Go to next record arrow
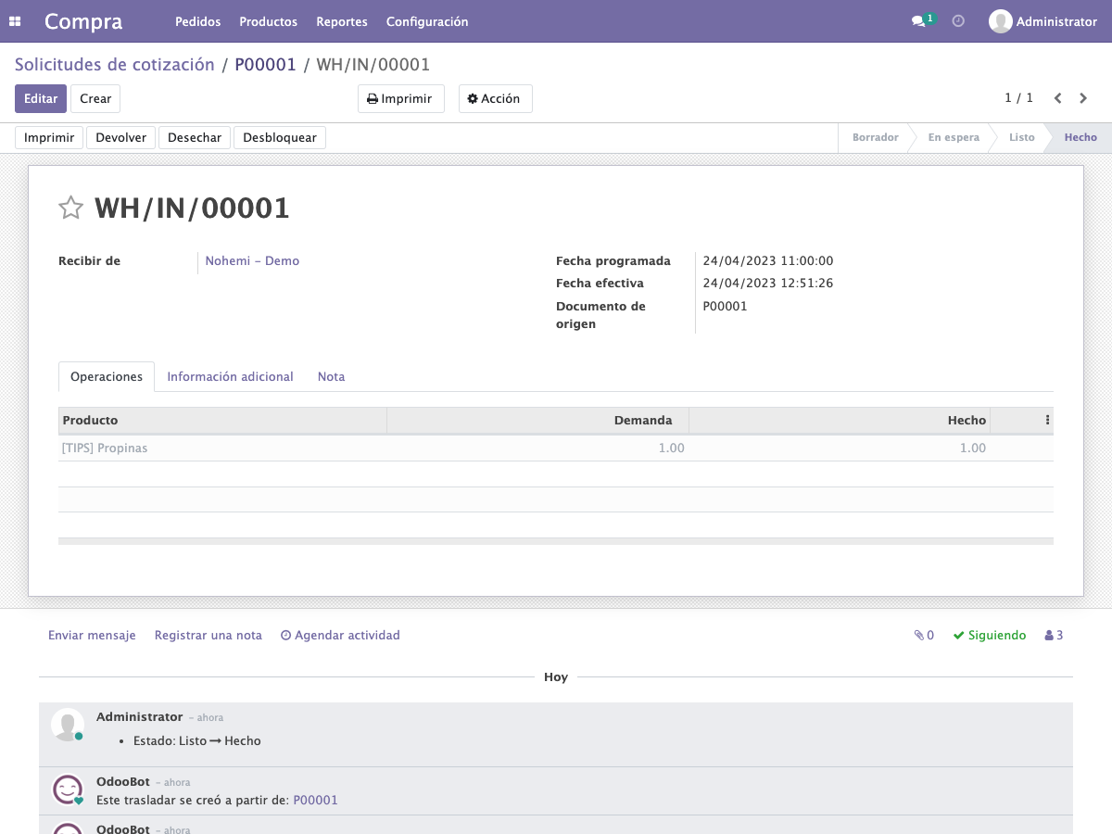The image size is (1112, 834). click(1083, 98)
